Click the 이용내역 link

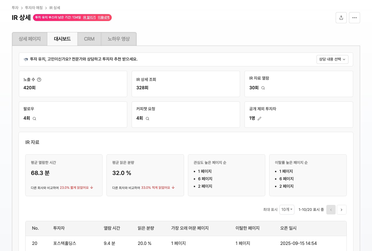click(x=103, y=17)
